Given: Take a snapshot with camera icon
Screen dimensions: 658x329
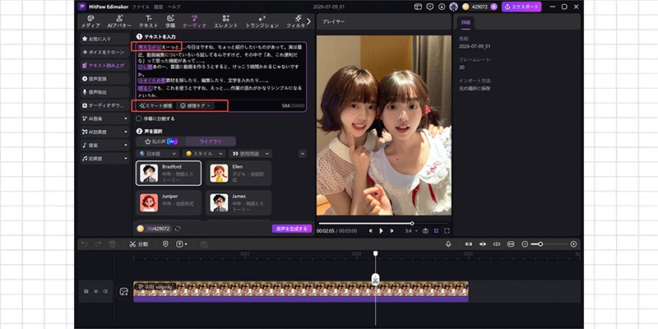Looking at the screenshot, I should click(x=425, y=231).
